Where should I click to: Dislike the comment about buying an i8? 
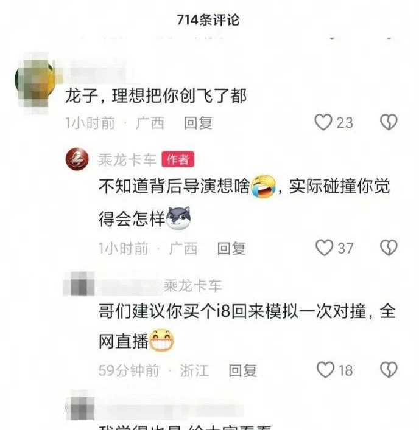coord(389,370)
